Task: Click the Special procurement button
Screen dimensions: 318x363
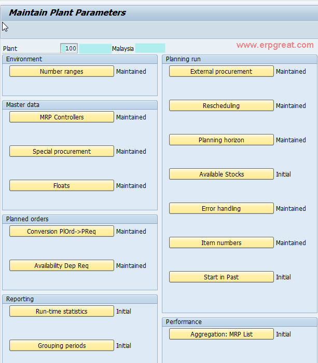Action: click(x=62, y=151)
